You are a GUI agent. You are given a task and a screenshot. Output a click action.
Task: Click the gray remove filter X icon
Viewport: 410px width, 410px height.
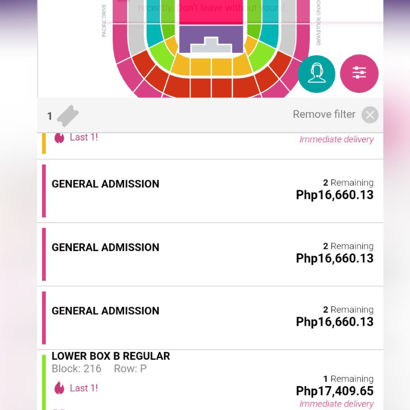(x=370, y=115)
